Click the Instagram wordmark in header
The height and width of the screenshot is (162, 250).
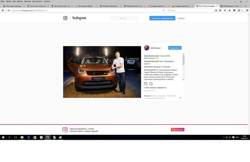[x=79, y=18]
